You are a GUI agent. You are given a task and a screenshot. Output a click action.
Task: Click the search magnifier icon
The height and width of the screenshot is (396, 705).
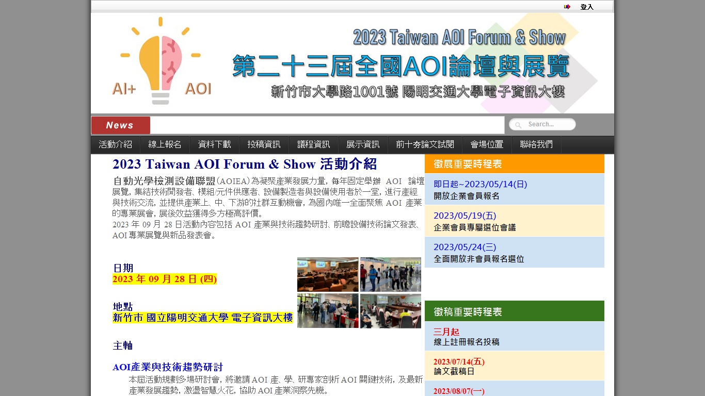[x=518, y=125]
